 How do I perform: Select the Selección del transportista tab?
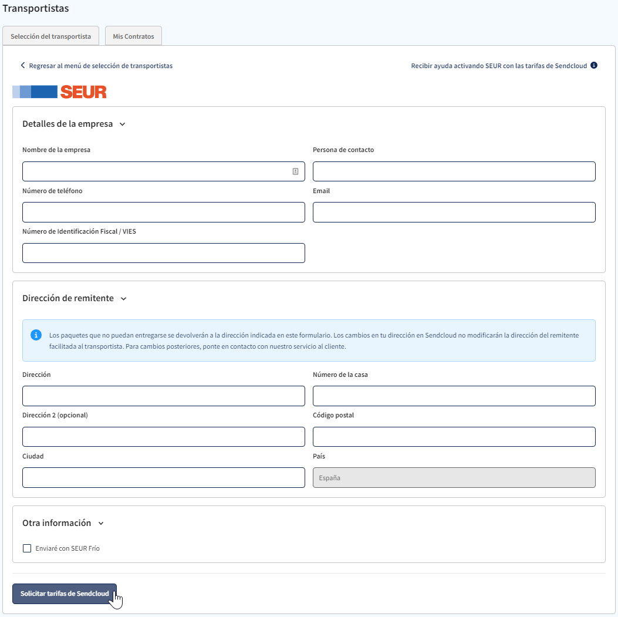click(50, 36)
